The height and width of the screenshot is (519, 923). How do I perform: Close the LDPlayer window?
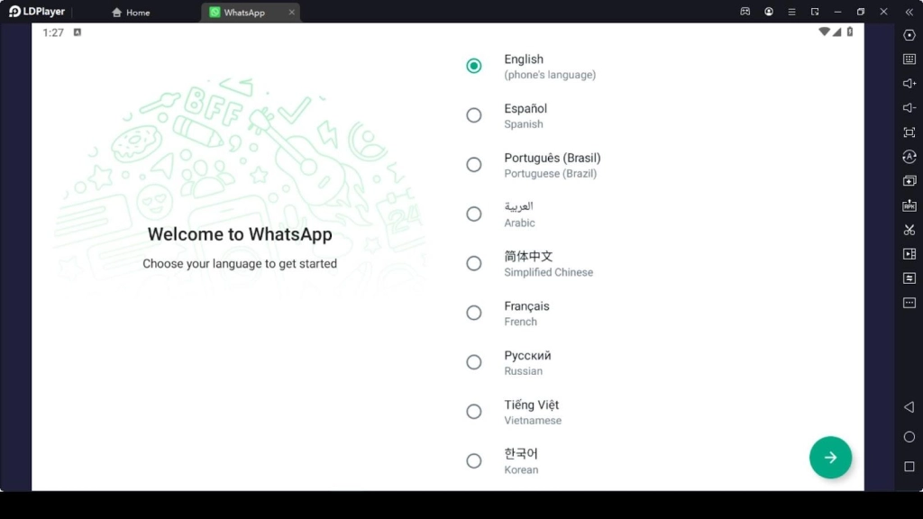883,12
